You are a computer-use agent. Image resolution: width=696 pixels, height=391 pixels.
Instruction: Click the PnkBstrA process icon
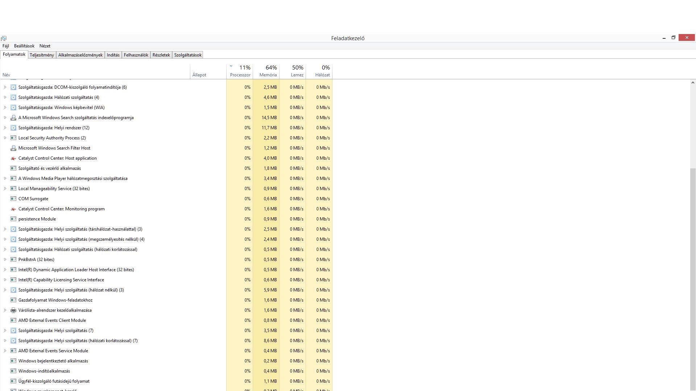(x=13, y=260)
